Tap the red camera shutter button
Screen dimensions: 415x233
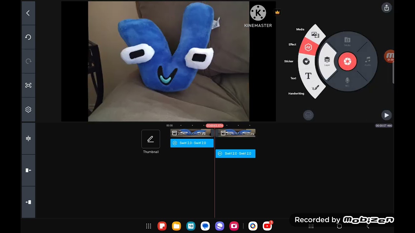(347, 61)
